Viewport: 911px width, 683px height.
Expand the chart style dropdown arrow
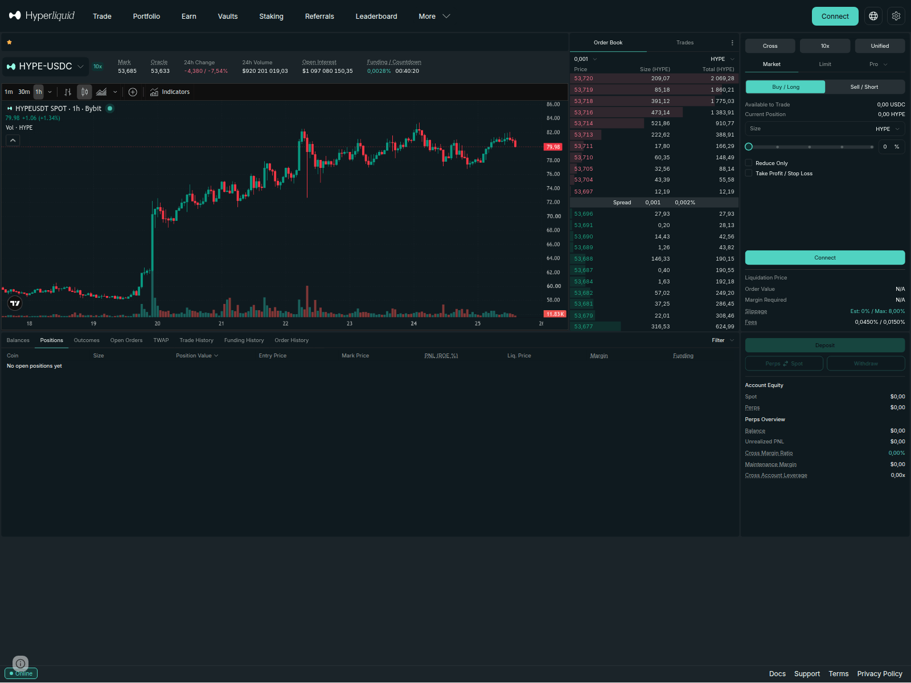(115, 92)
